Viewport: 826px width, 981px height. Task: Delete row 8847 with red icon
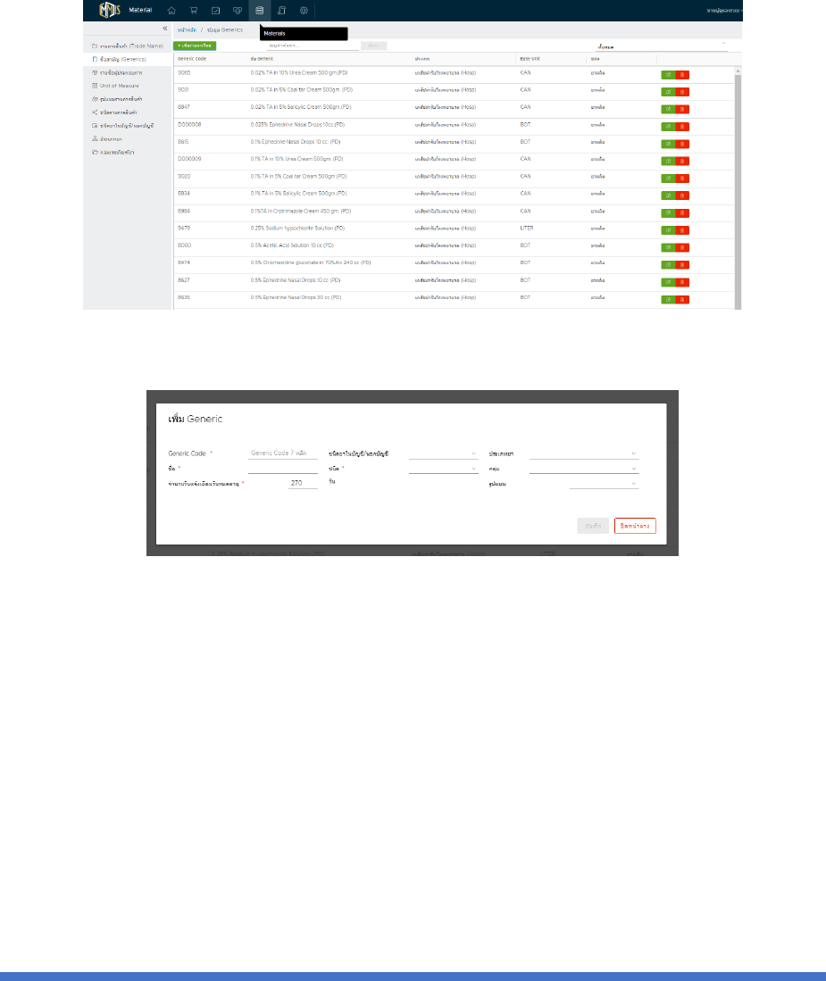click(x=682, y=110)
